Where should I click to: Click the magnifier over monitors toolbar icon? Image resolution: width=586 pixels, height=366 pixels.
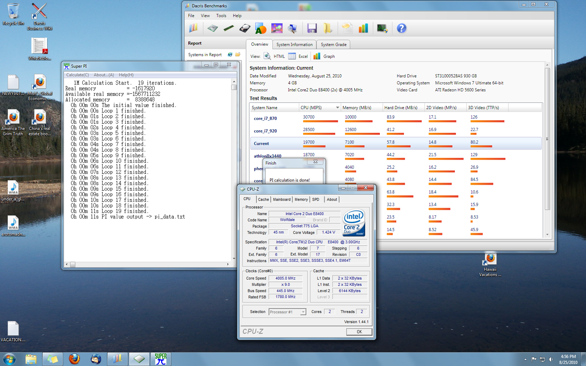point(293,28)
